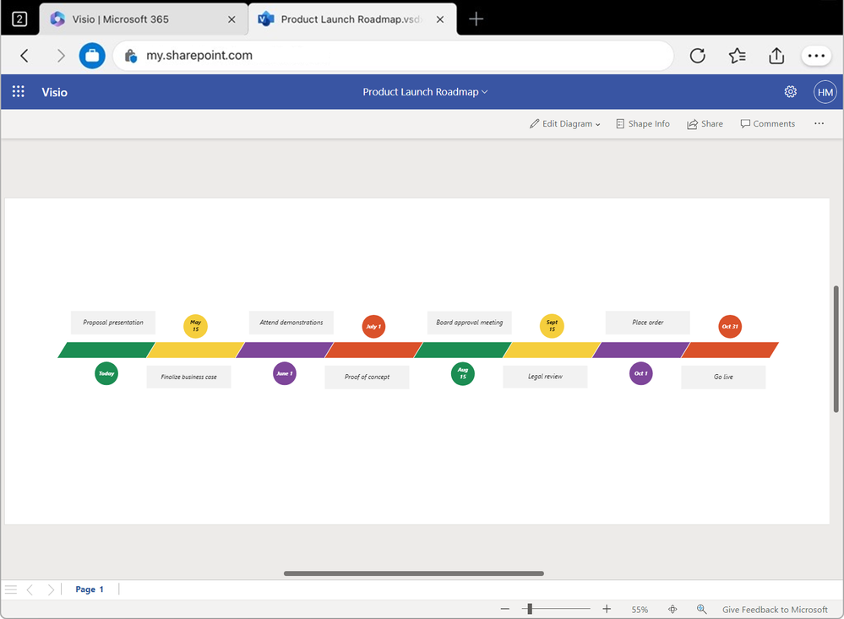This screenshot has height=619, width=844.
Task: Open the HM account avatar
Action: (825, 91)
